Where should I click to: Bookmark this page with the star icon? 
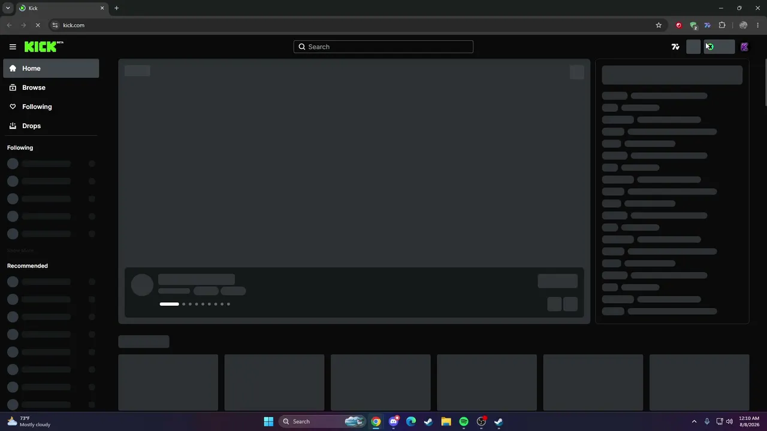click(x=659, y=25)
